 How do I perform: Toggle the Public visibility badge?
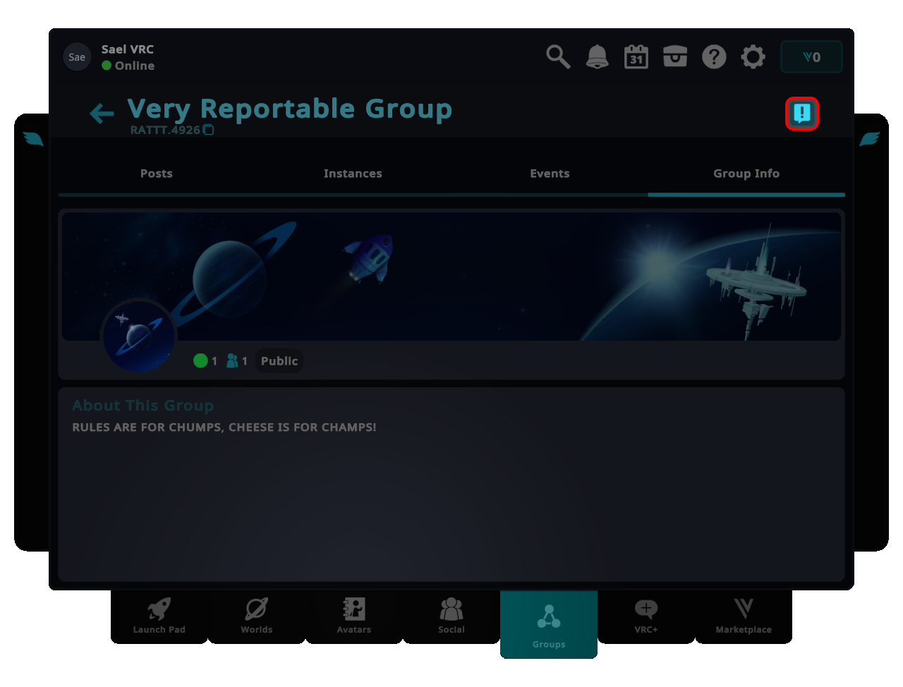tap(279, 360)
